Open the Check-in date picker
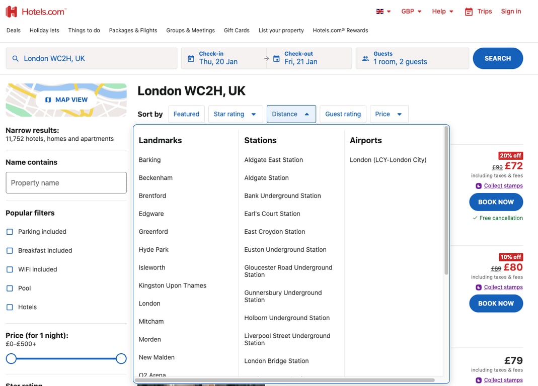The height and width of the screenshot is (386, 538). (223, 58)
